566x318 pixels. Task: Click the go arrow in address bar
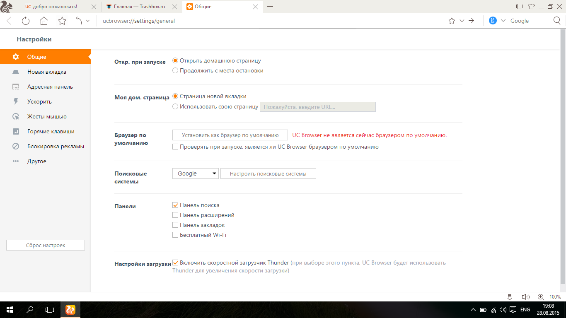click(471, 21)
